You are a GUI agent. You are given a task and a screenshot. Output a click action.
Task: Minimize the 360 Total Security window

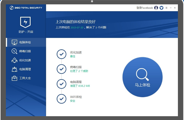(x=171, y=8)
